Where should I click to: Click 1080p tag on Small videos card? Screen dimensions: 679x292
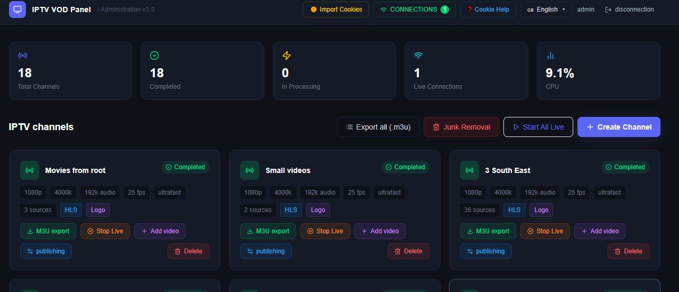[x=253, y=193]
